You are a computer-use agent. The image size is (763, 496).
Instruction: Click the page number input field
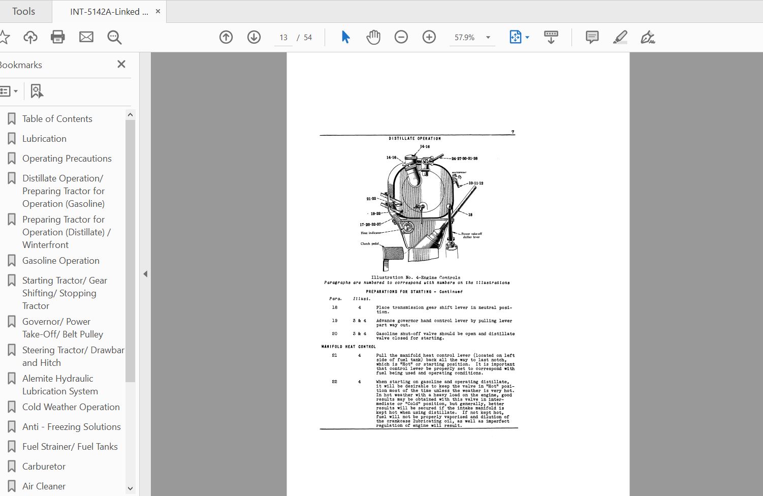[x=283, y=38]
